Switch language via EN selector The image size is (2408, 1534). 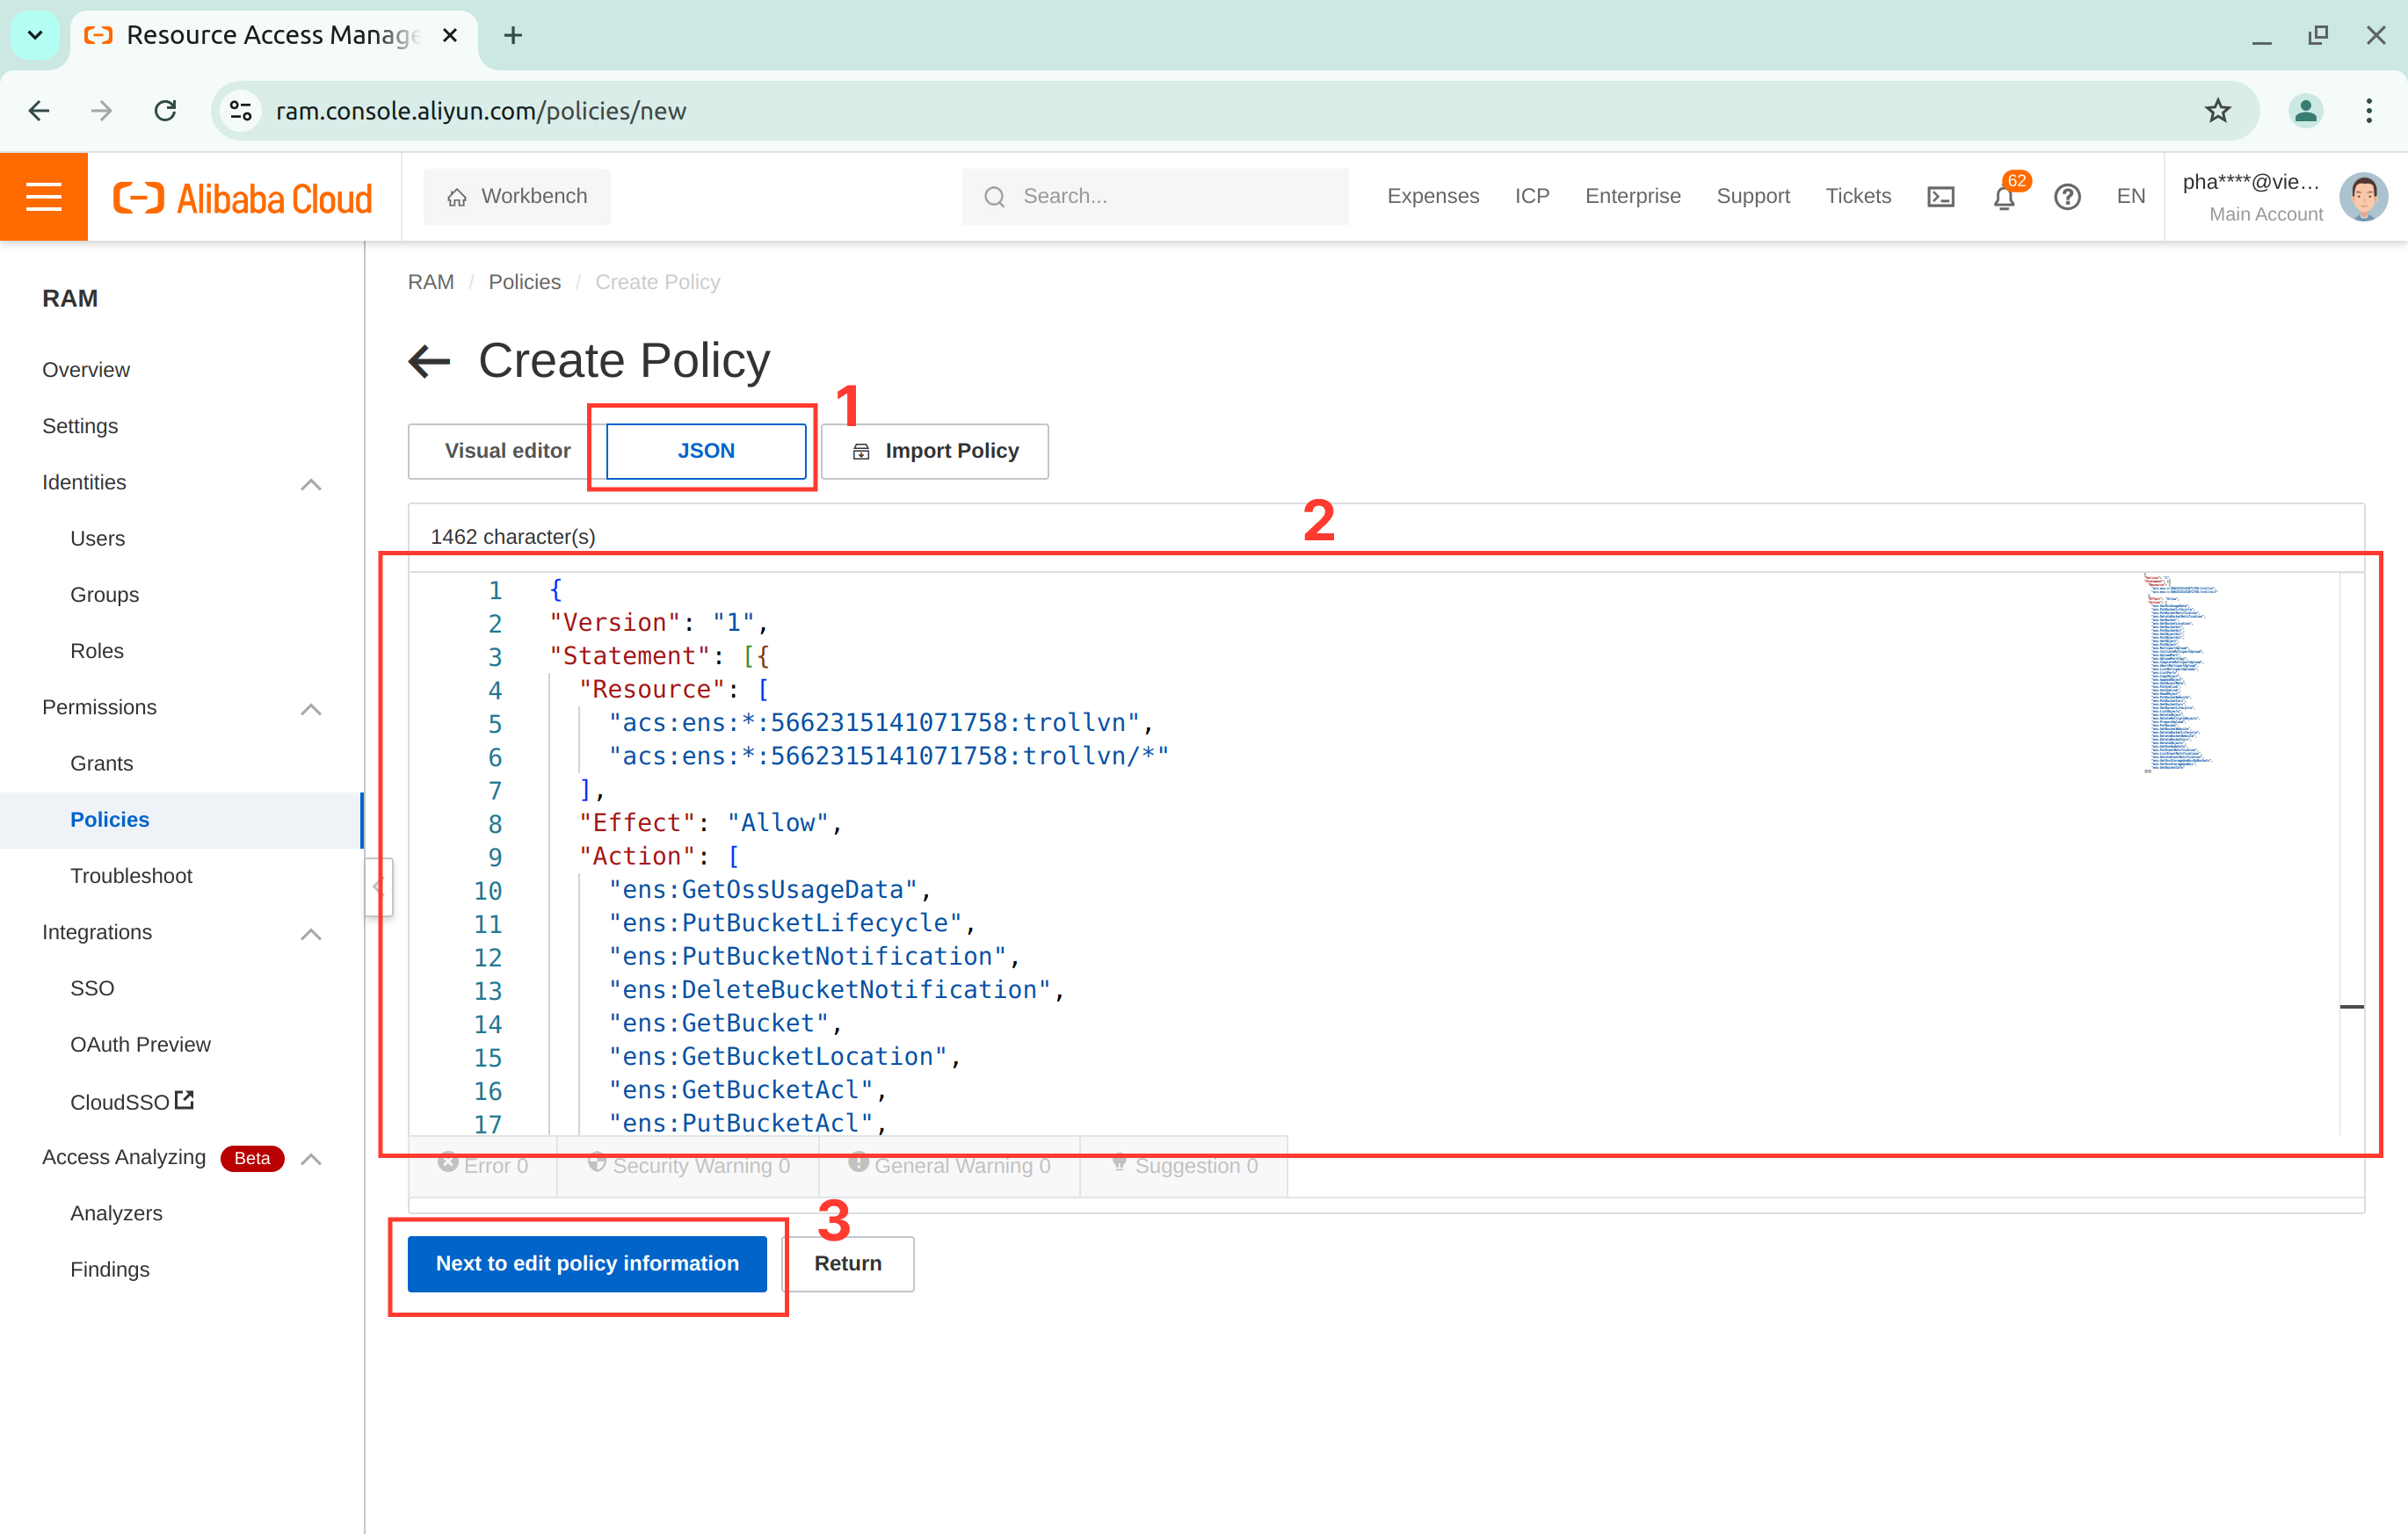2130,196
